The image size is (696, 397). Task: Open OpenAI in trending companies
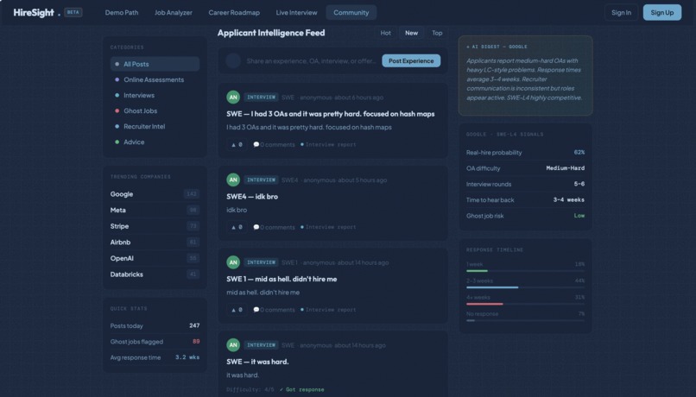click(x=155, y=258)
